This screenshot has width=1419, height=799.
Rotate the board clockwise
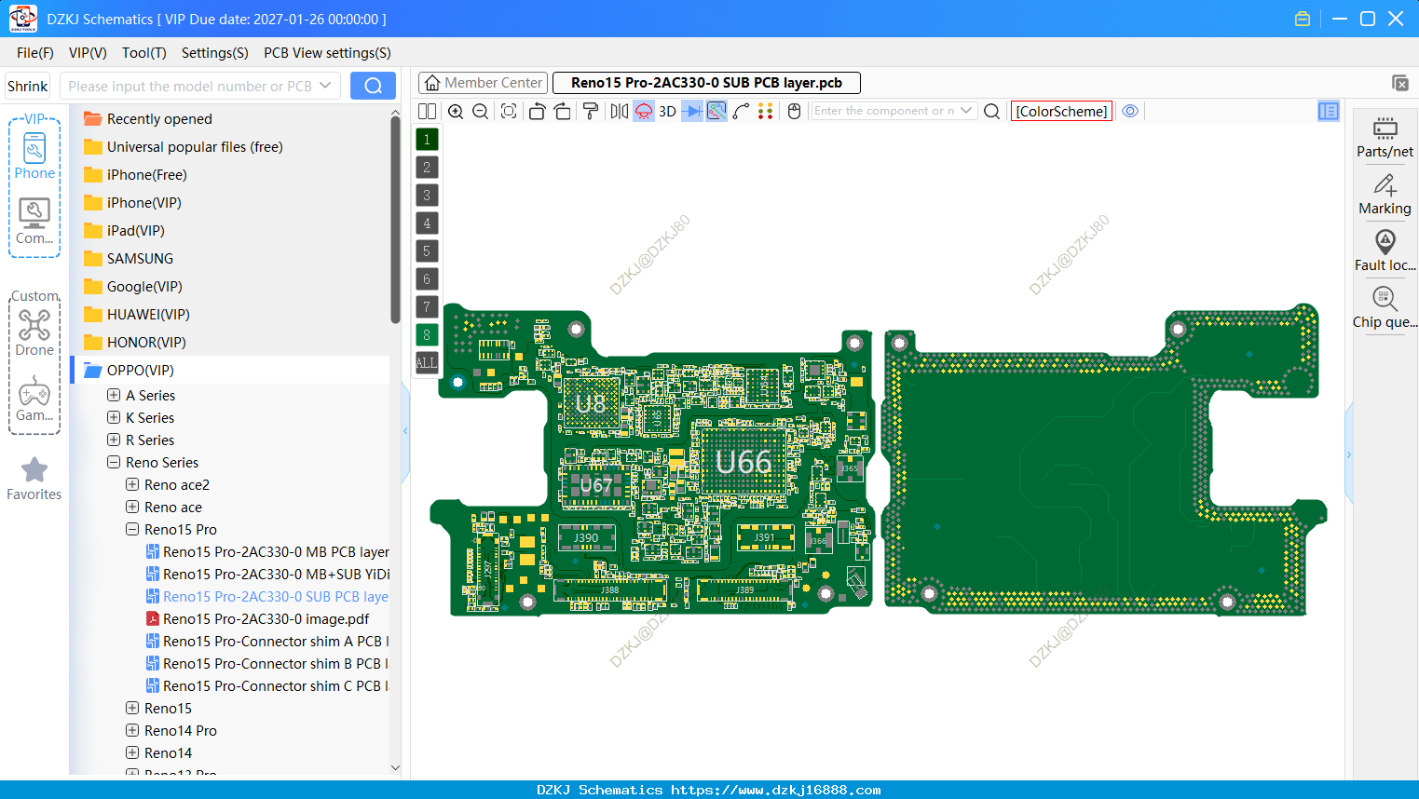point(563,112)
